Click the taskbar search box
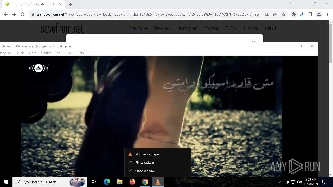 pyautogui.click(x=50, y=182)
